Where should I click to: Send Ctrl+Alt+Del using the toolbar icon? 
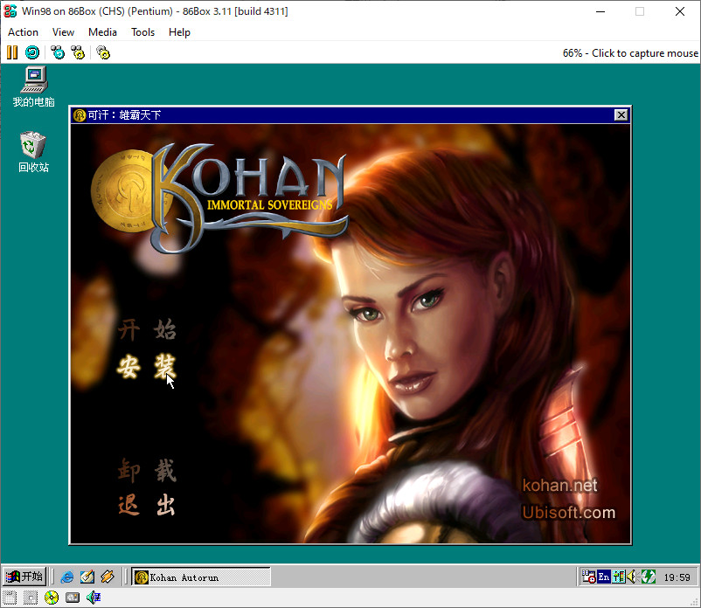point(57,52)
